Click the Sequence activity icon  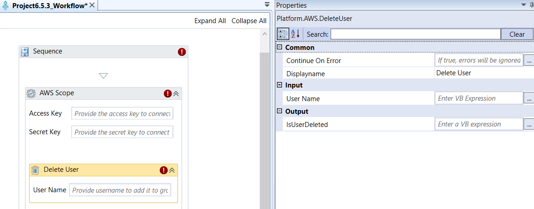[25, 52]
